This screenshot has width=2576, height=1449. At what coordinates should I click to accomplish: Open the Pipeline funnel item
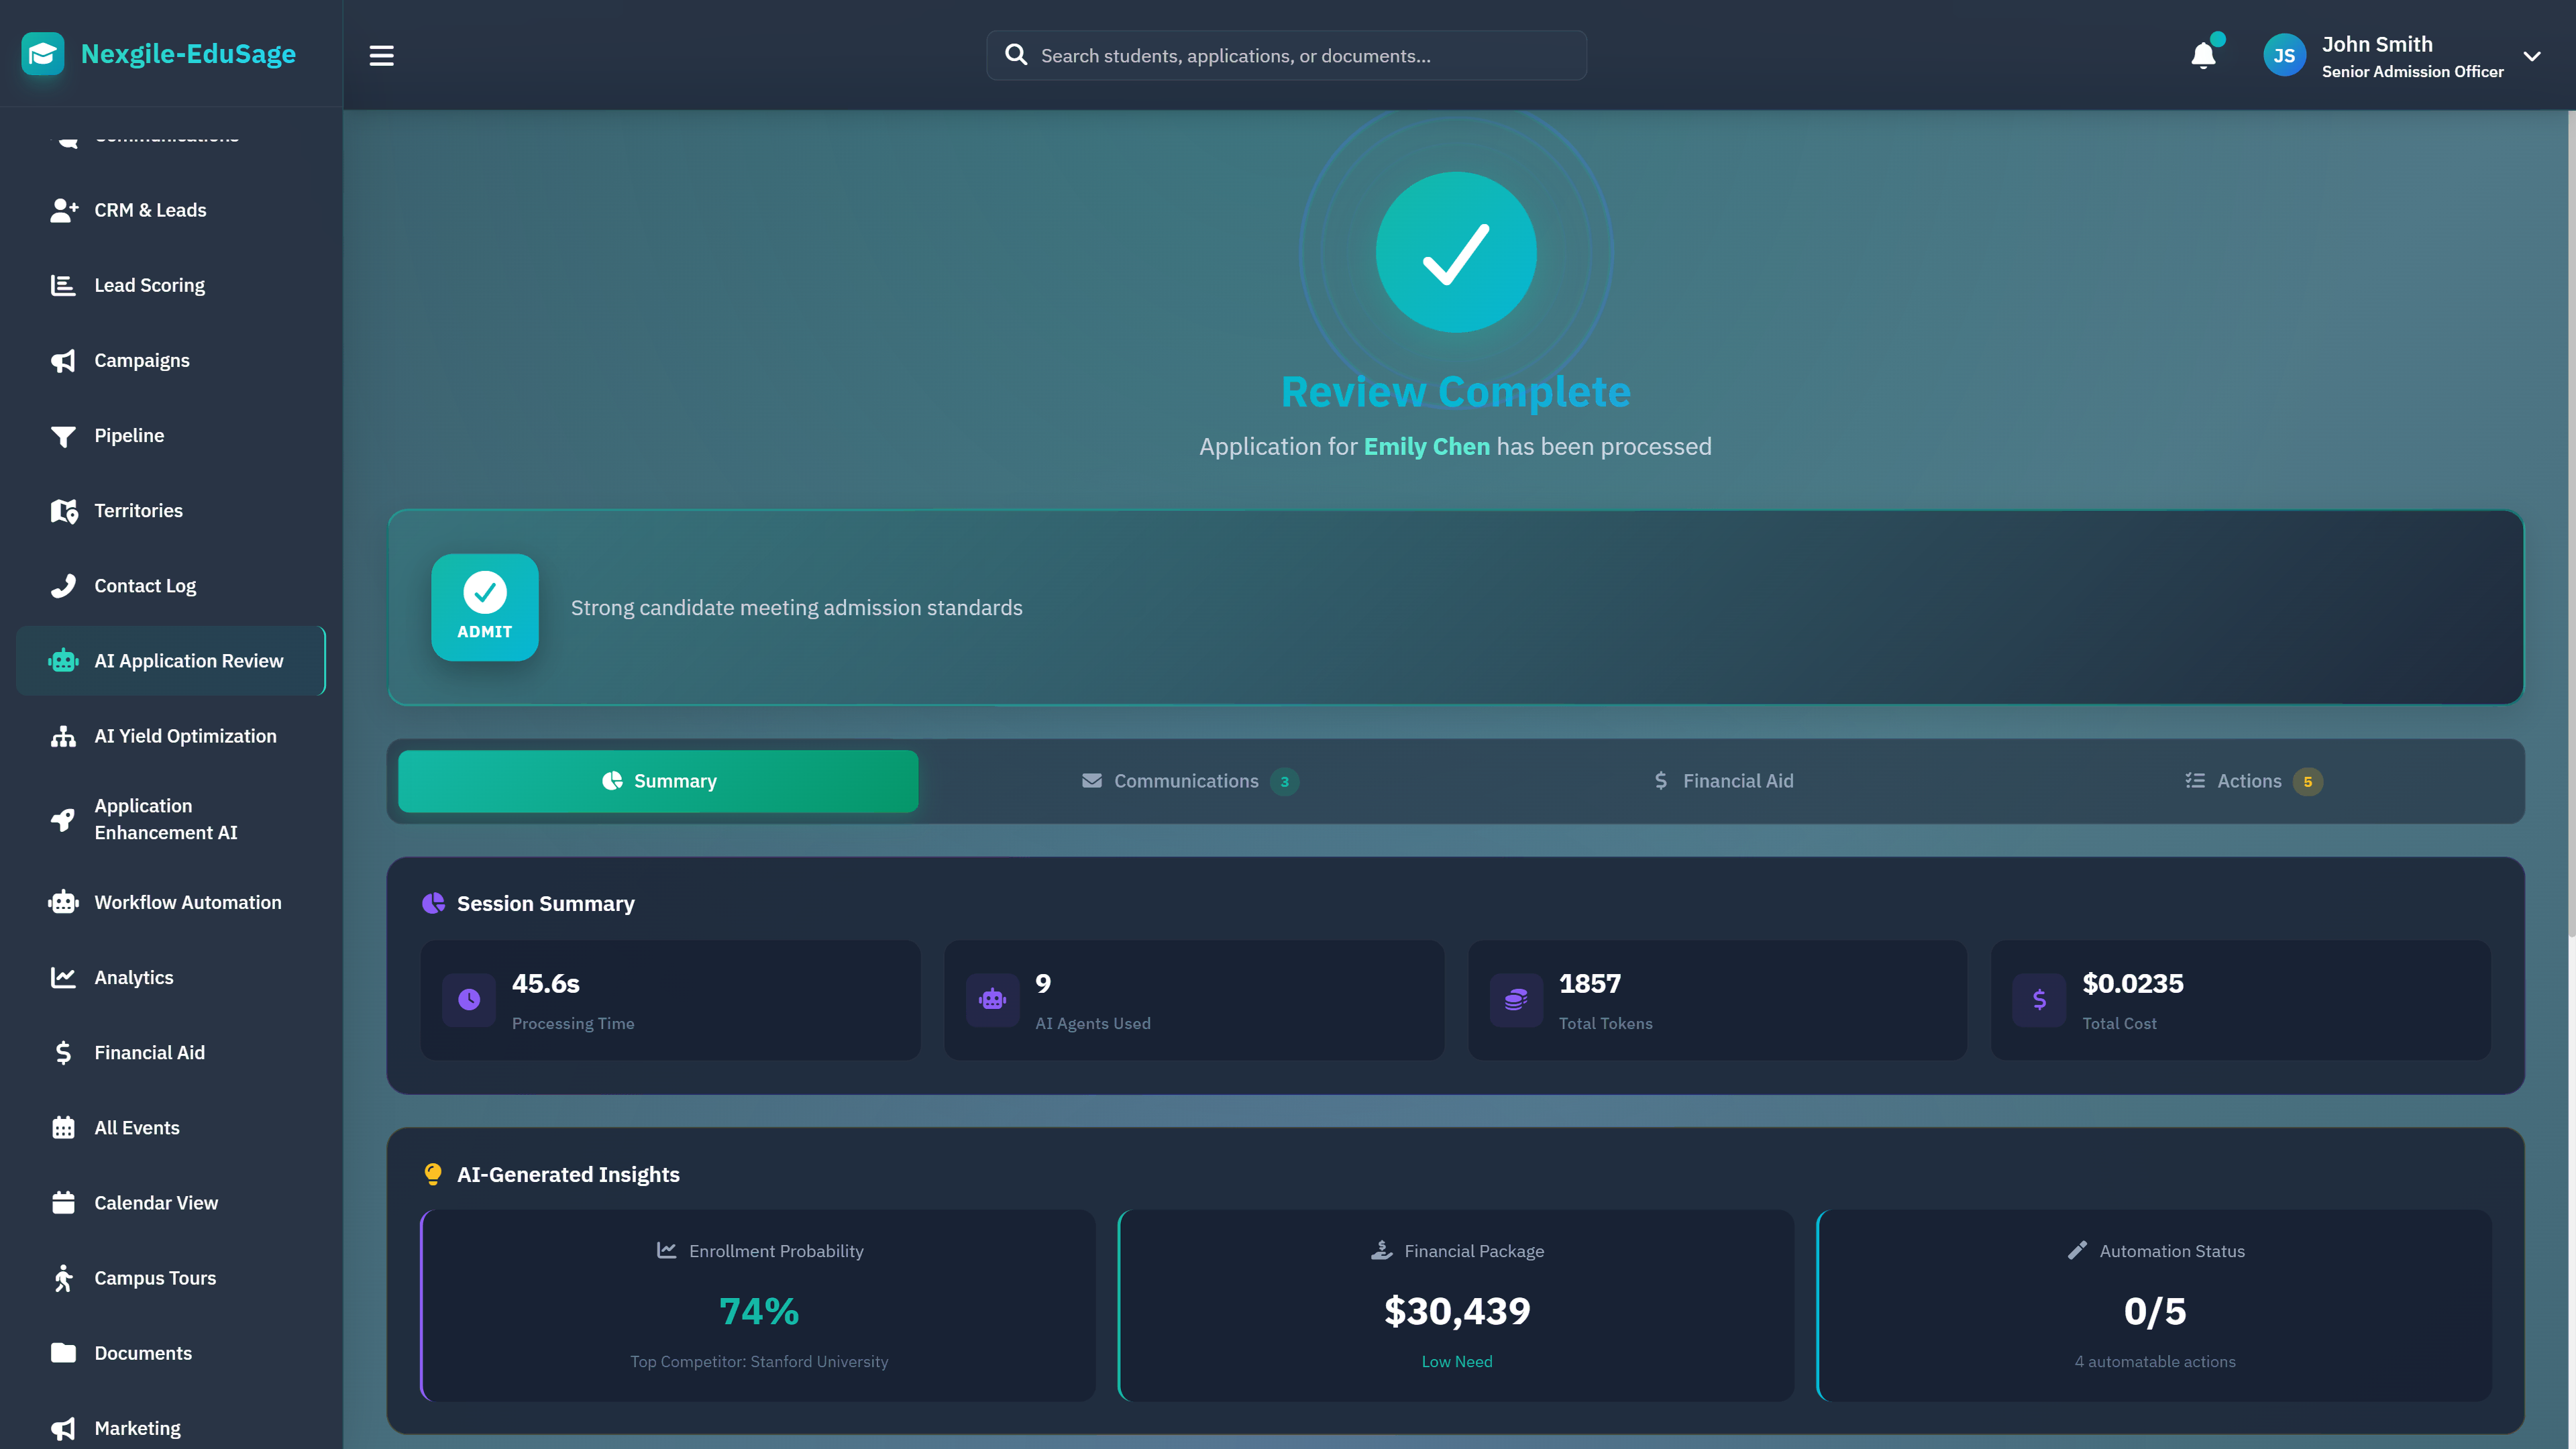[129, 435]
